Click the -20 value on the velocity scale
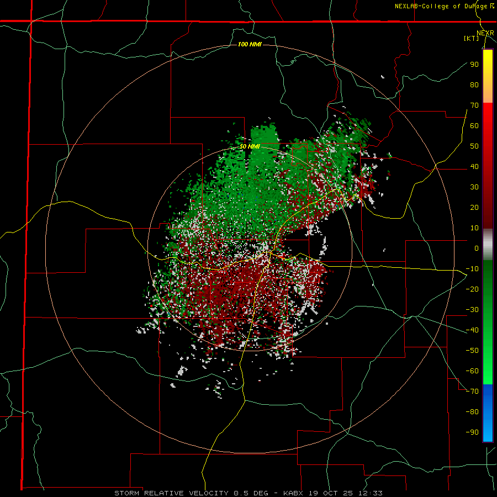 click(472, 289)
